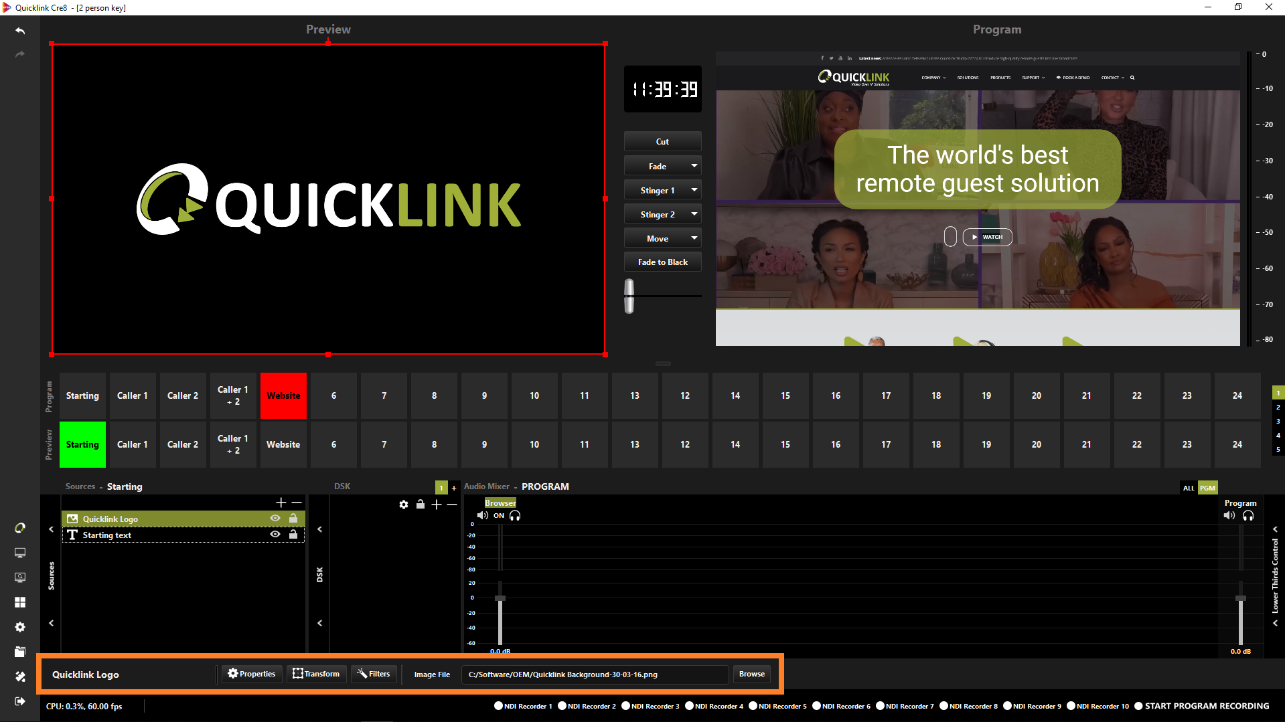Switch audio mixer to ALL tab
Screen dimensions: 1285x722
1189,488
